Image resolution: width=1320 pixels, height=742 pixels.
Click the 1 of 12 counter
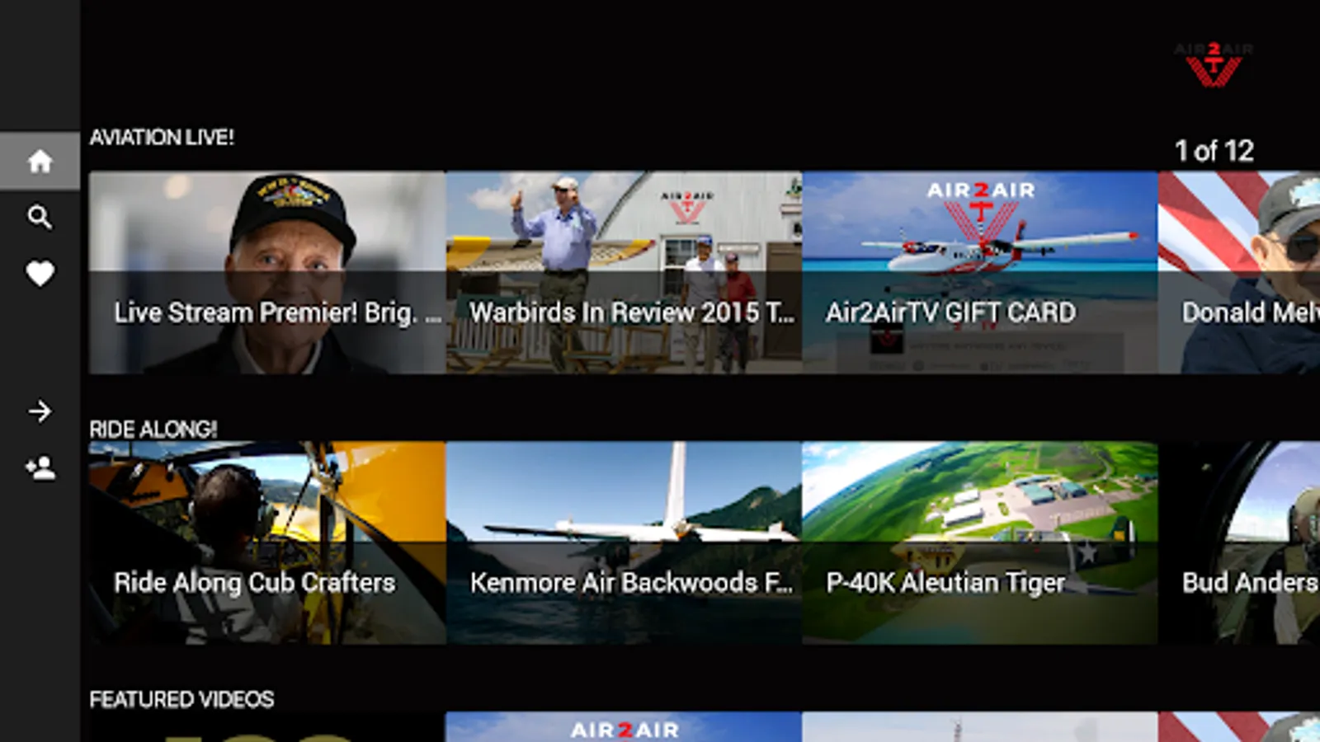pyautogui.click(x=1214, y=151)
